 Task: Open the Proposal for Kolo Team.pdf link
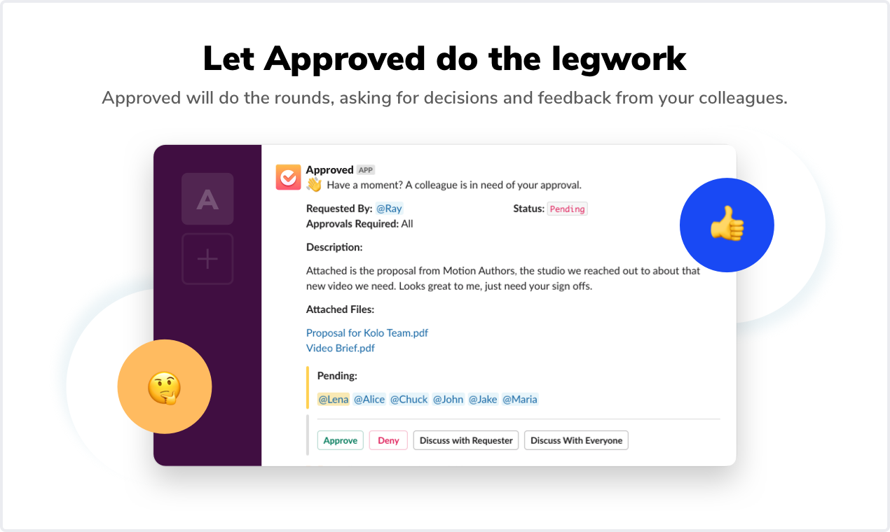[367, 333]
